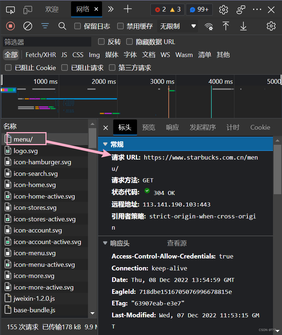The height and width of the screenshot is (335, 282).
Task: Select base-bundle.js request
Action: [x=45, y=310]
